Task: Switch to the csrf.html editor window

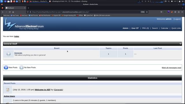Action: tap(59, 1)
